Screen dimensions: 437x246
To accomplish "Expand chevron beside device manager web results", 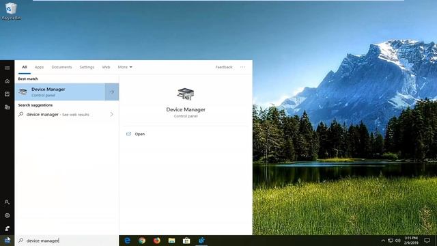I will pos(111,114).
